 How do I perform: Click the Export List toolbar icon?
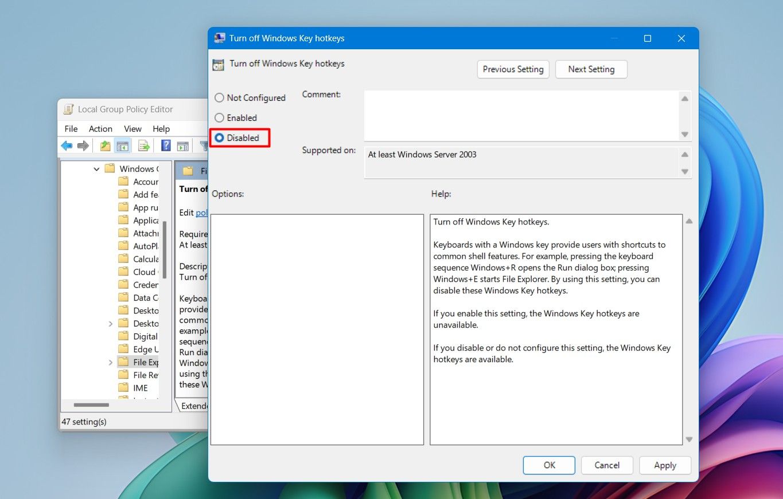(x=143, y=146)
